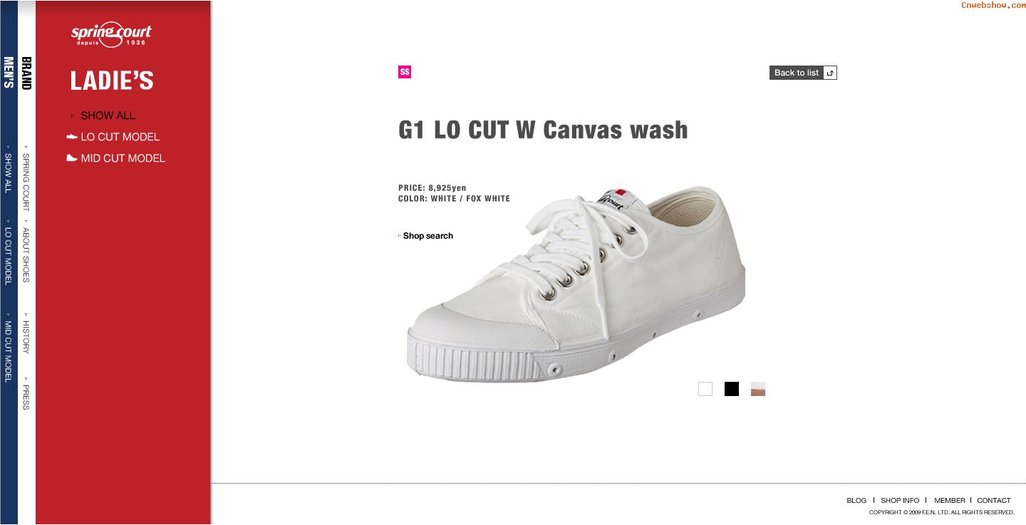
Task: Click the mid-cut shoe icon in sidebar
Action: (x=71, y=158)
